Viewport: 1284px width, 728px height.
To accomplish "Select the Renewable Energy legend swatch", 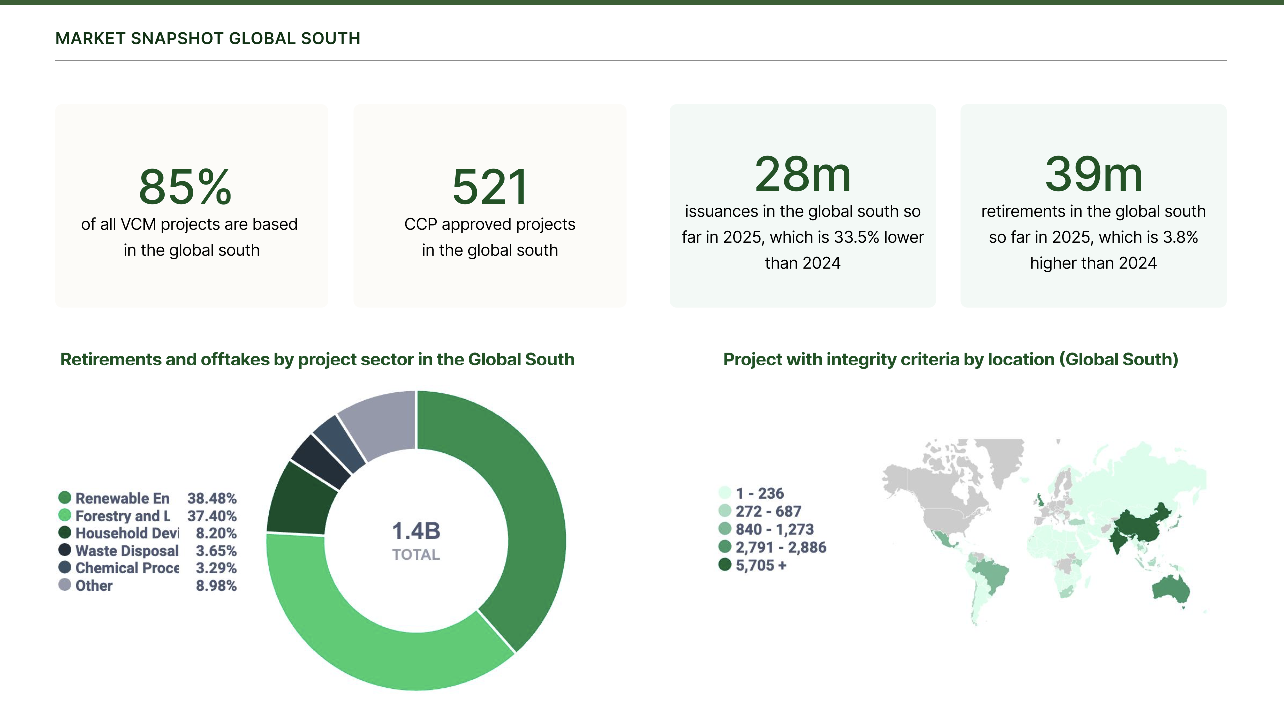I will (x=65, y=498).
